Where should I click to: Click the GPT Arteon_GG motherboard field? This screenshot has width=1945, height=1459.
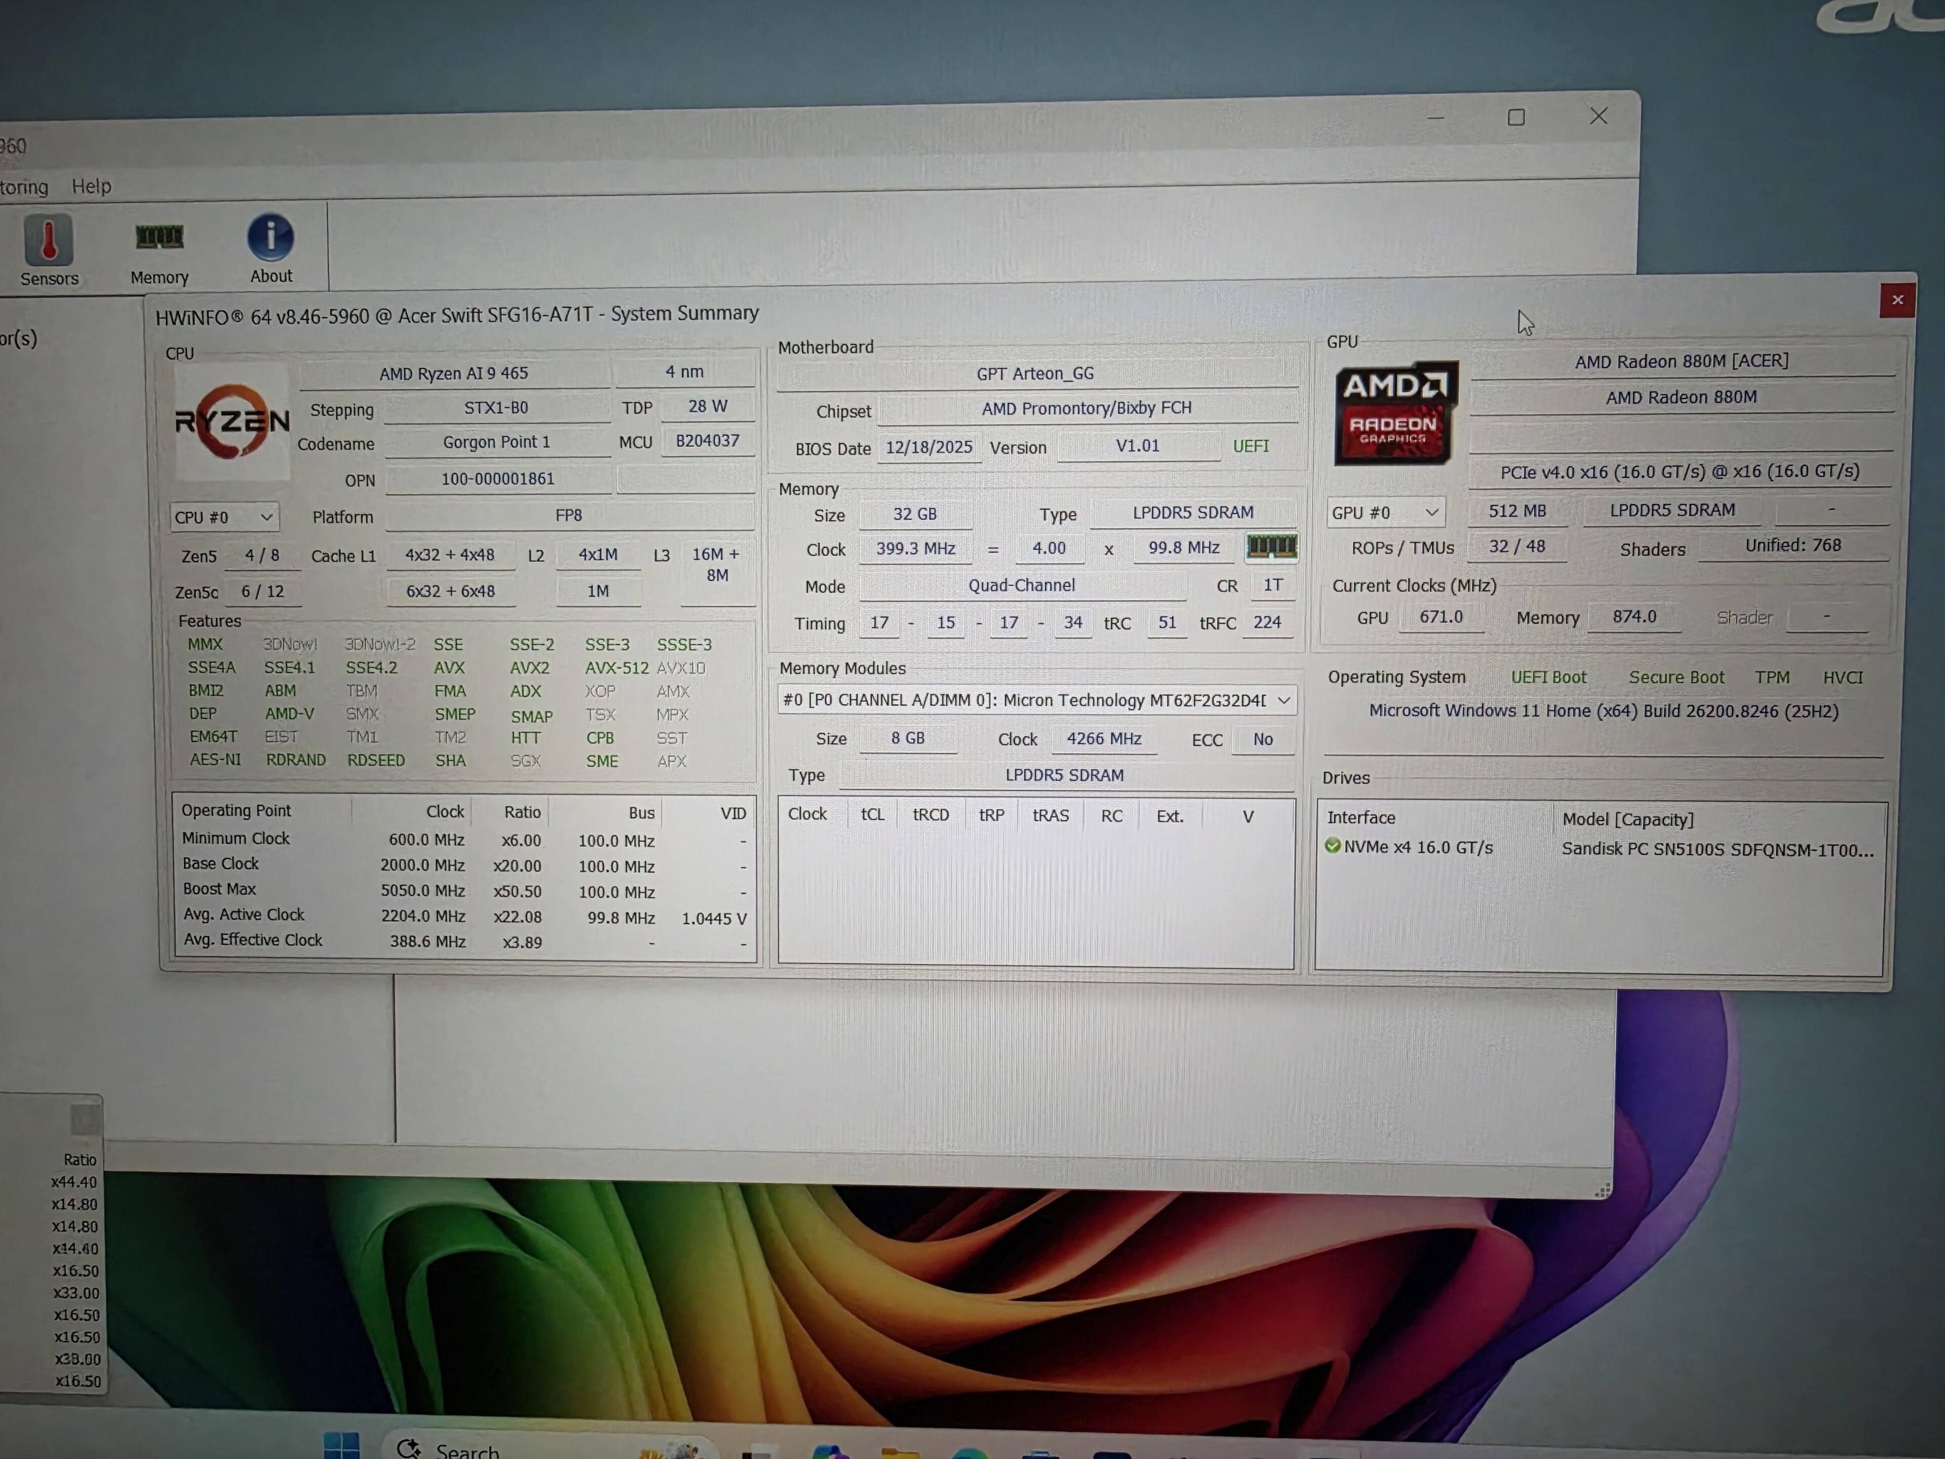1036,374
